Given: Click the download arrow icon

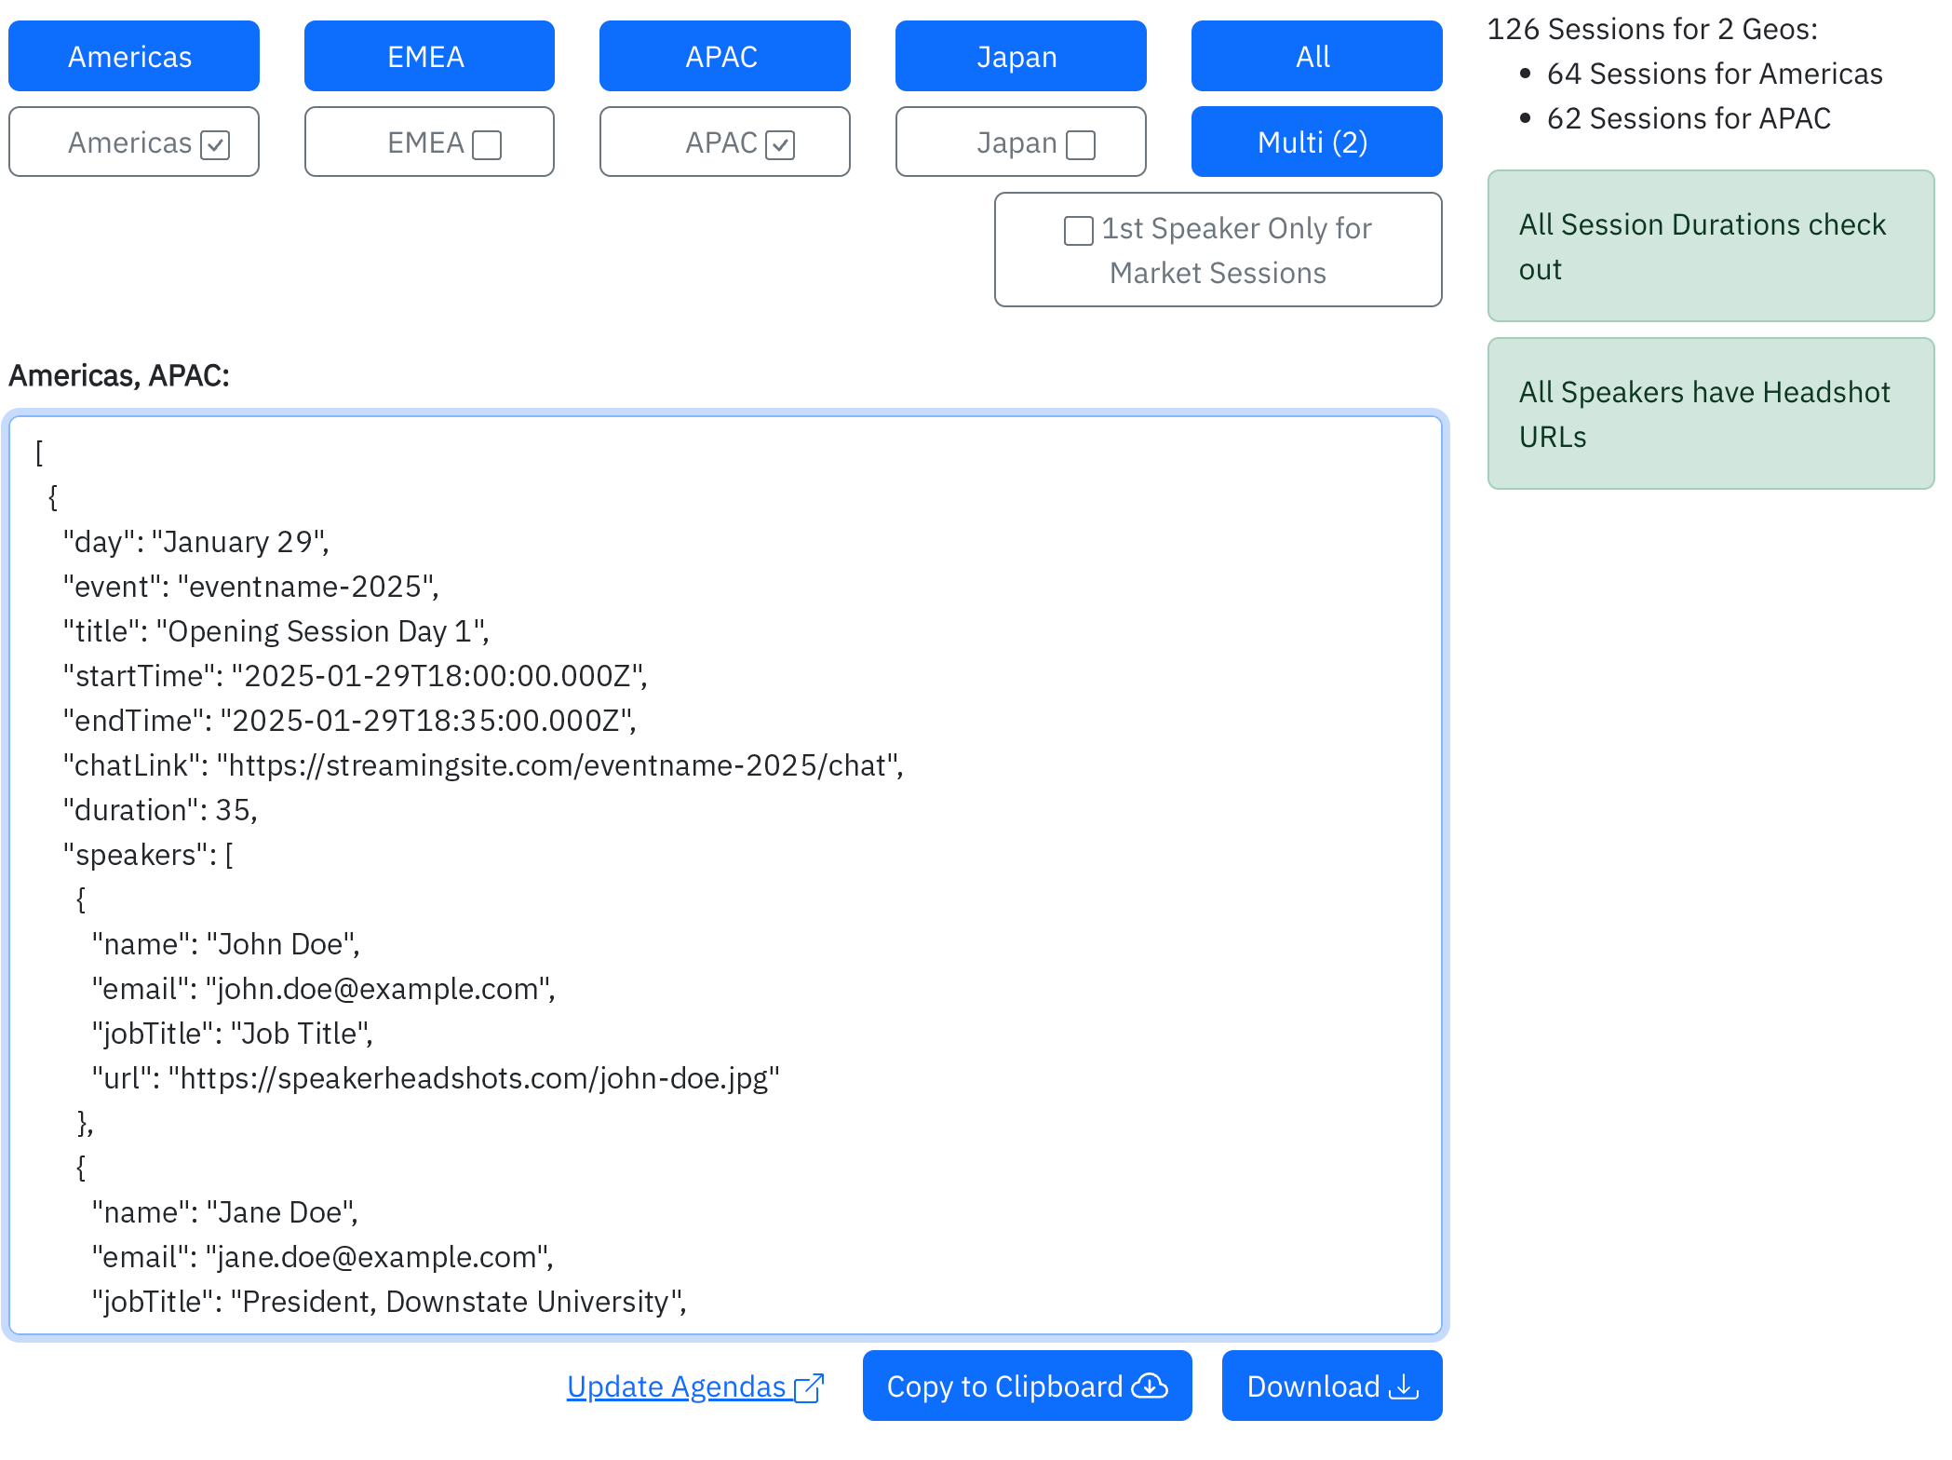Looking at the screenshot, I should [x=1403, y=1386].
